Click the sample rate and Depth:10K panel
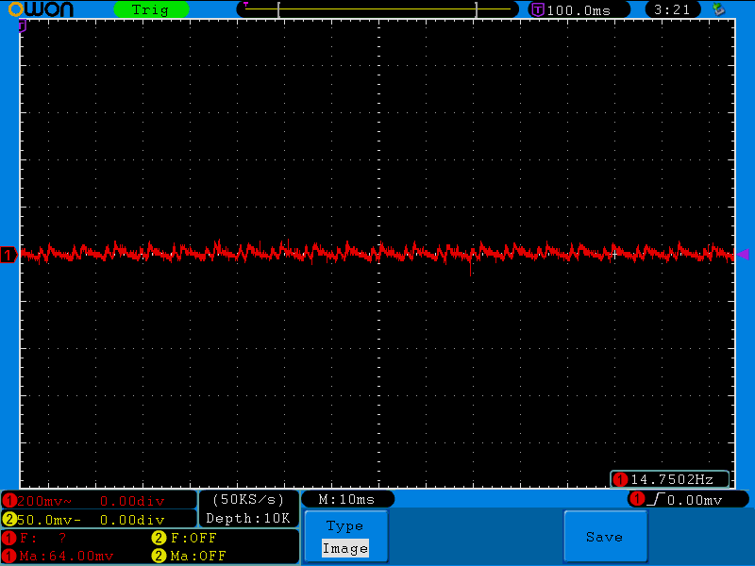Viewport: 755px width, 566px height. 248,508
